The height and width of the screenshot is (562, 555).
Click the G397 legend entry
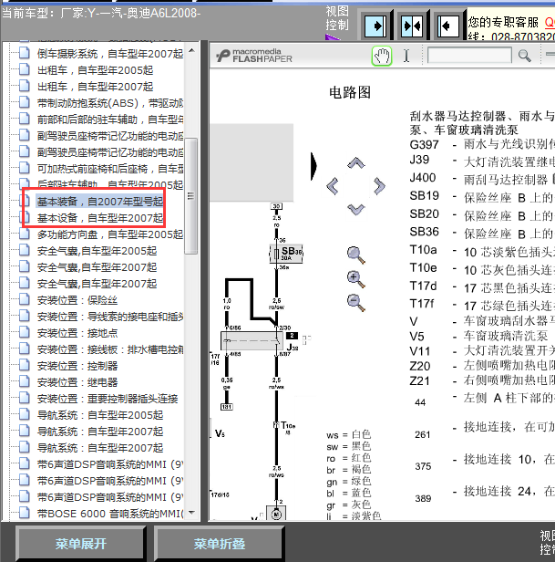click(x=482, y=145)
